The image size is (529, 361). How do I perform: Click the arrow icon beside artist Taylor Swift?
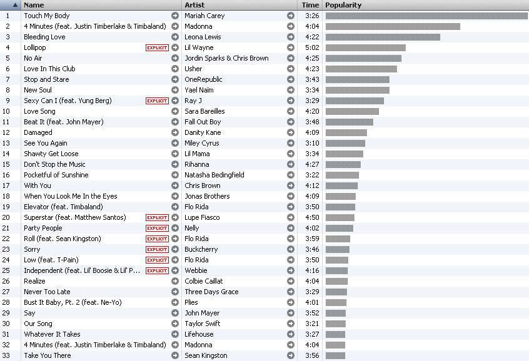tap(291, 324)
